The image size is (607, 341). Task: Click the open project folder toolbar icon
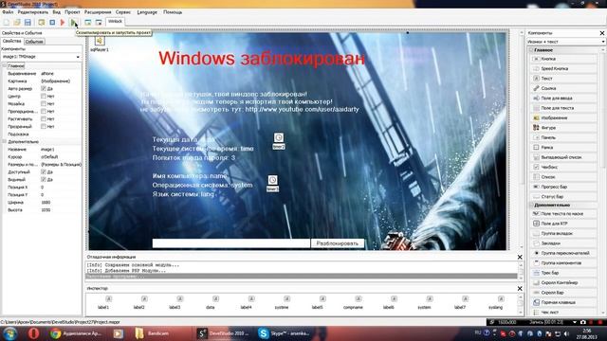click(x=17, y=23)
